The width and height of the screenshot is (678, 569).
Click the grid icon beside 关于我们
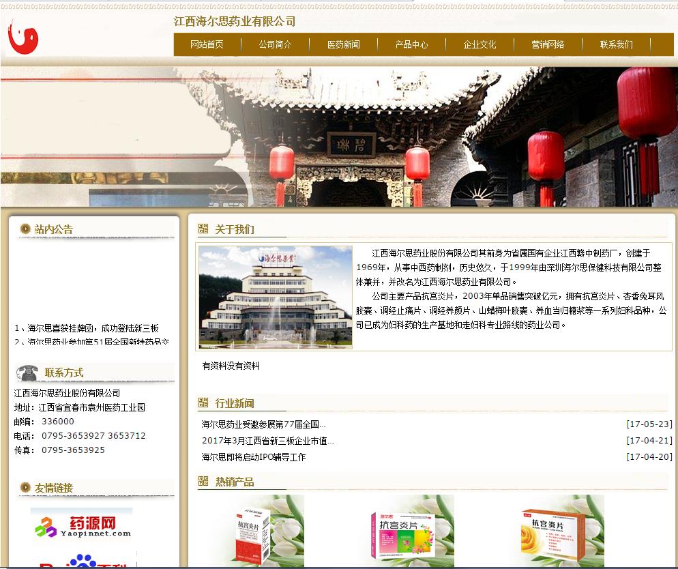tap(203, 229)
